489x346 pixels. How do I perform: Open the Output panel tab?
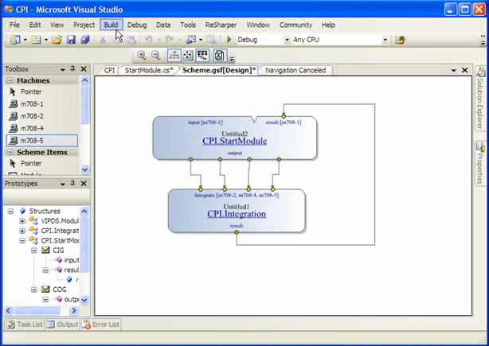[x=62, y=325]
